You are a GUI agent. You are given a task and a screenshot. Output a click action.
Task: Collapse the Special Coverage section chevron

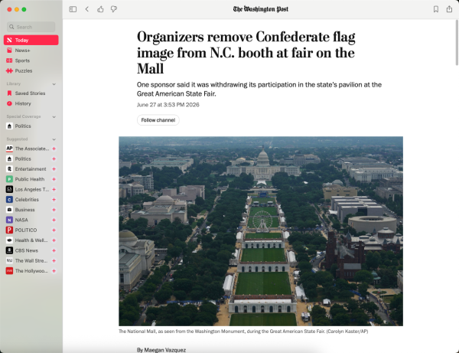point(54,117)
